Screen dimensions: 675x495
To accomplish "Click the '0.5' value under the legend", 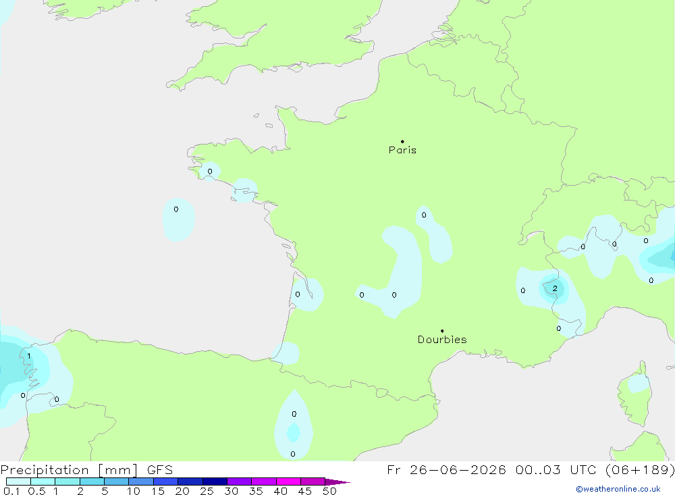I will pos(36,491).
